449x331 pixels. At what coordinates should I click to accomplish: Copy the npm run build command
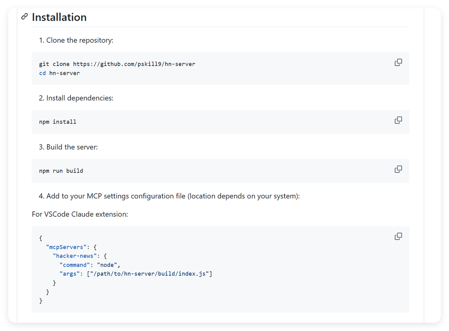[x=398, y=169]
